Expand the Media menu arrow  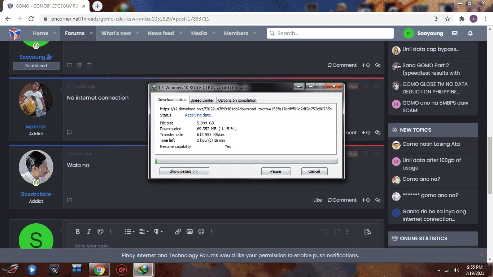pos(214,33)
